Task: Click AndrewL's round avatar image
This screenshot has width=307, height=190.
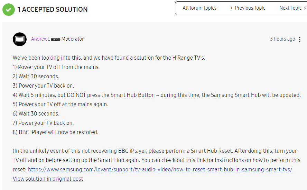Action: tap(20, 39)
